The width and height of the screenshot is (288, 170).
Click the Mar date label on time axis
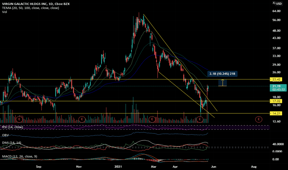tap(154, 167)
